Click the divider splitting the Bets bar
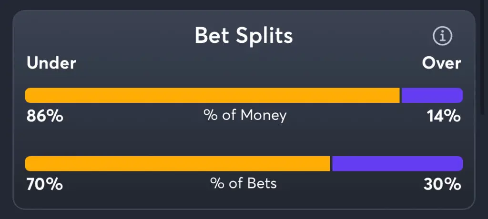This screenshot has width=488, height=219. click(x=331, y=163)
